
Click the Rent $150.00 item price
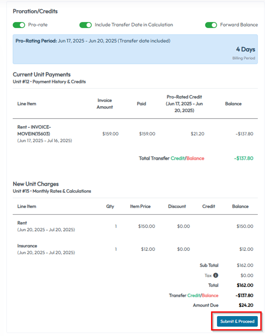[x=146, y=226]
